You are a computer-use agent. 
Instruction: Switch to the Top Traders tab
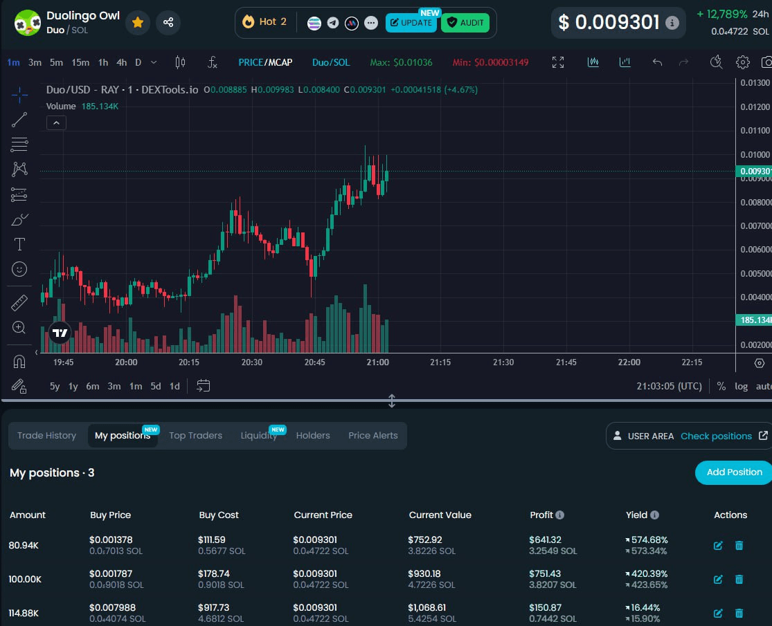pyautogui.click(x=195, y=436)
